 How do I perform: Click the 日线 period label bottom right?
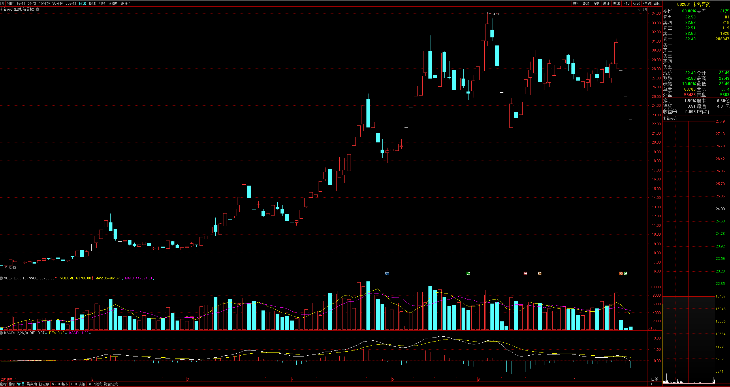(655, 379)
